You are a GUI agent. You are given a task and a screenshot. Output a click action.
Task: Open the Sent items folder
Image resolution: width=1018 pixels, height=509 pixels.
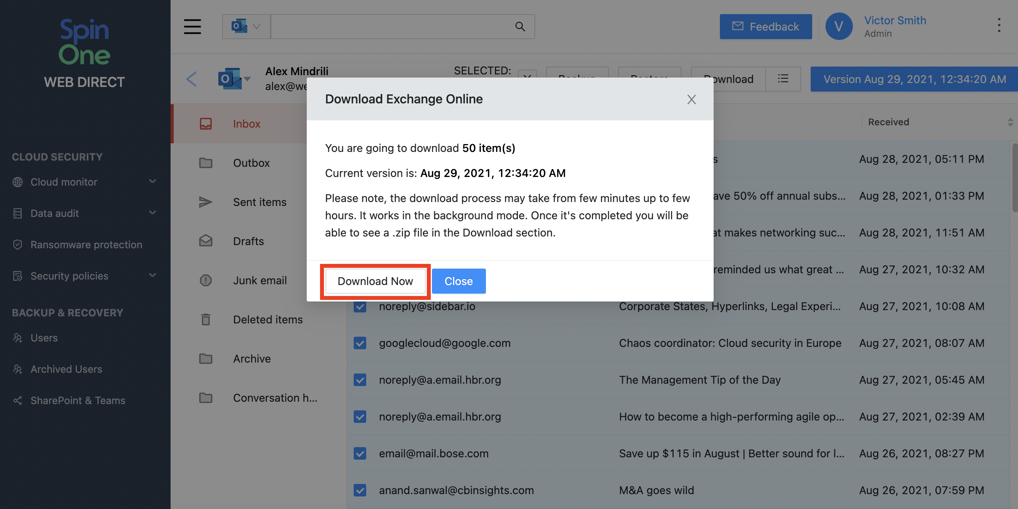(259, 202)
